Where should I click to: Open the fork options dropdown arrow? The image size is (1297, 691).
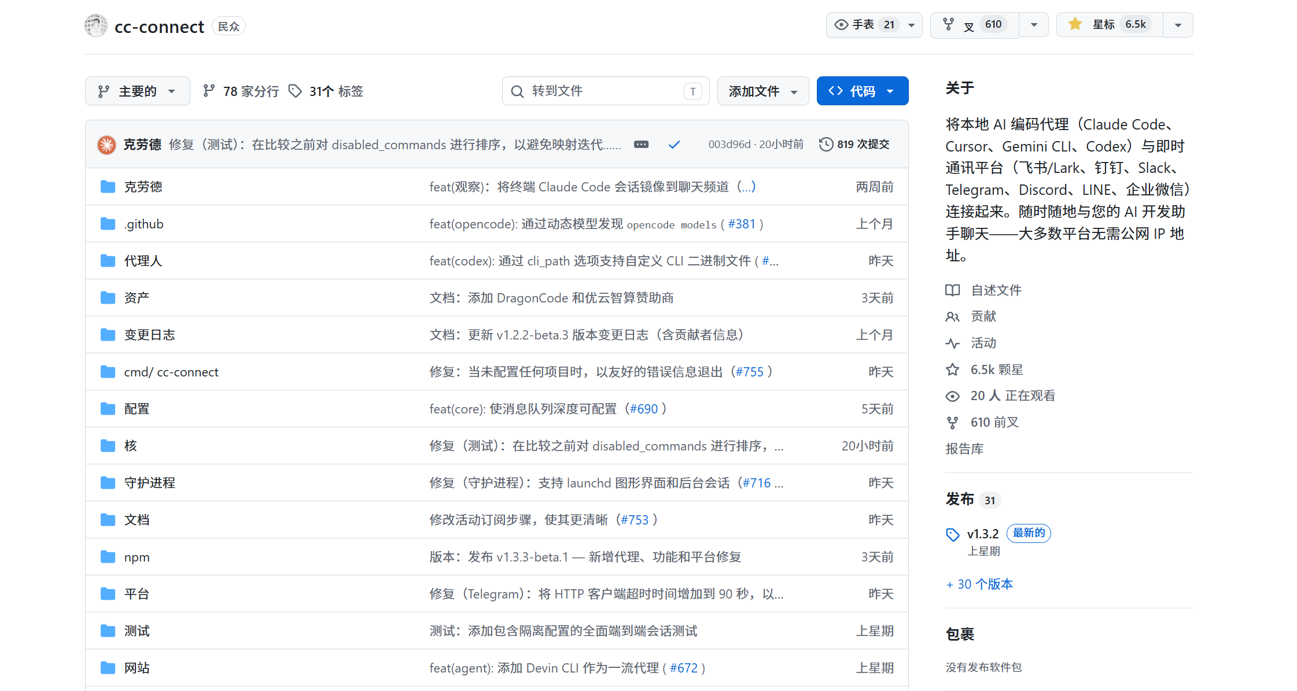click(1034, 25)
